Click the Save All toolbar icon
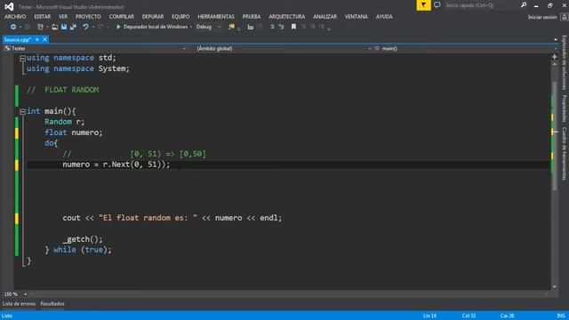This screenshot has width=569, height=320. pyautogui.click(x=73, y=27)
